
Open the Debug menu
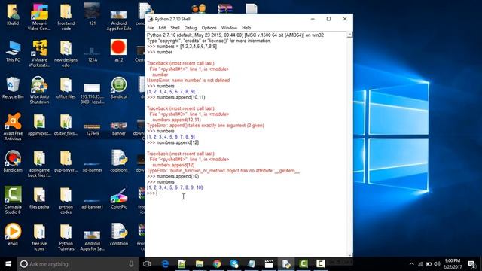click(x=191, y=28)
